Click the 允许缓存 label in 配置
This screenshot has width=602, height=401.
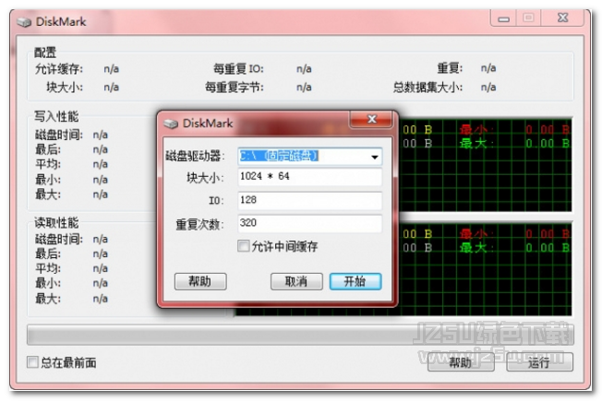tap(59, 69)
